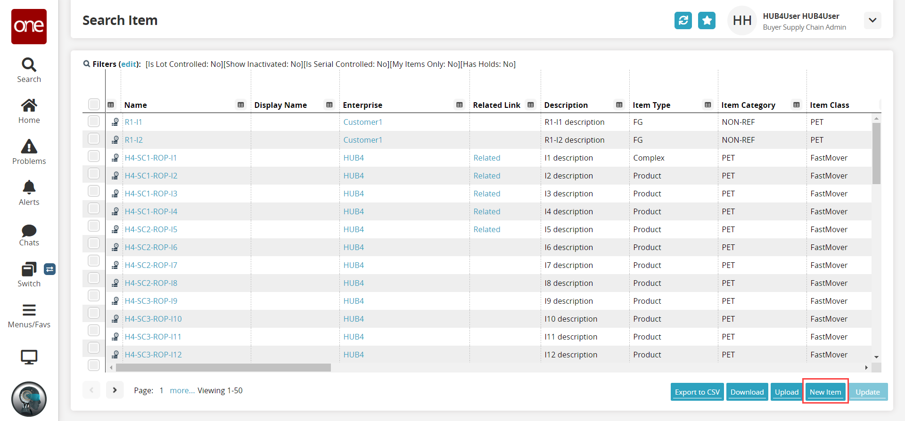Click the refresh icon in the header
Viewport: 905px width, 421px height.
[683, 20]
